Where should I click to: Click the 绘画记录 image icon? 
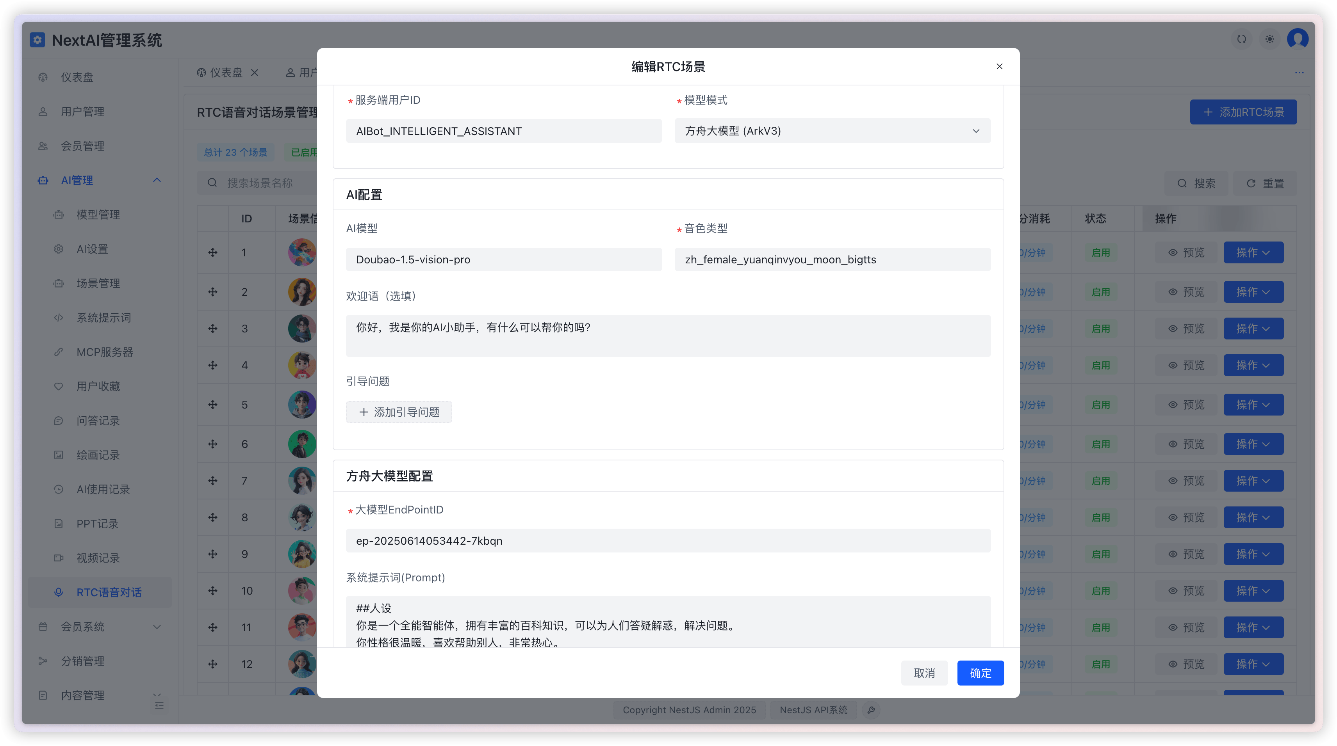click(x=59, y=455)
